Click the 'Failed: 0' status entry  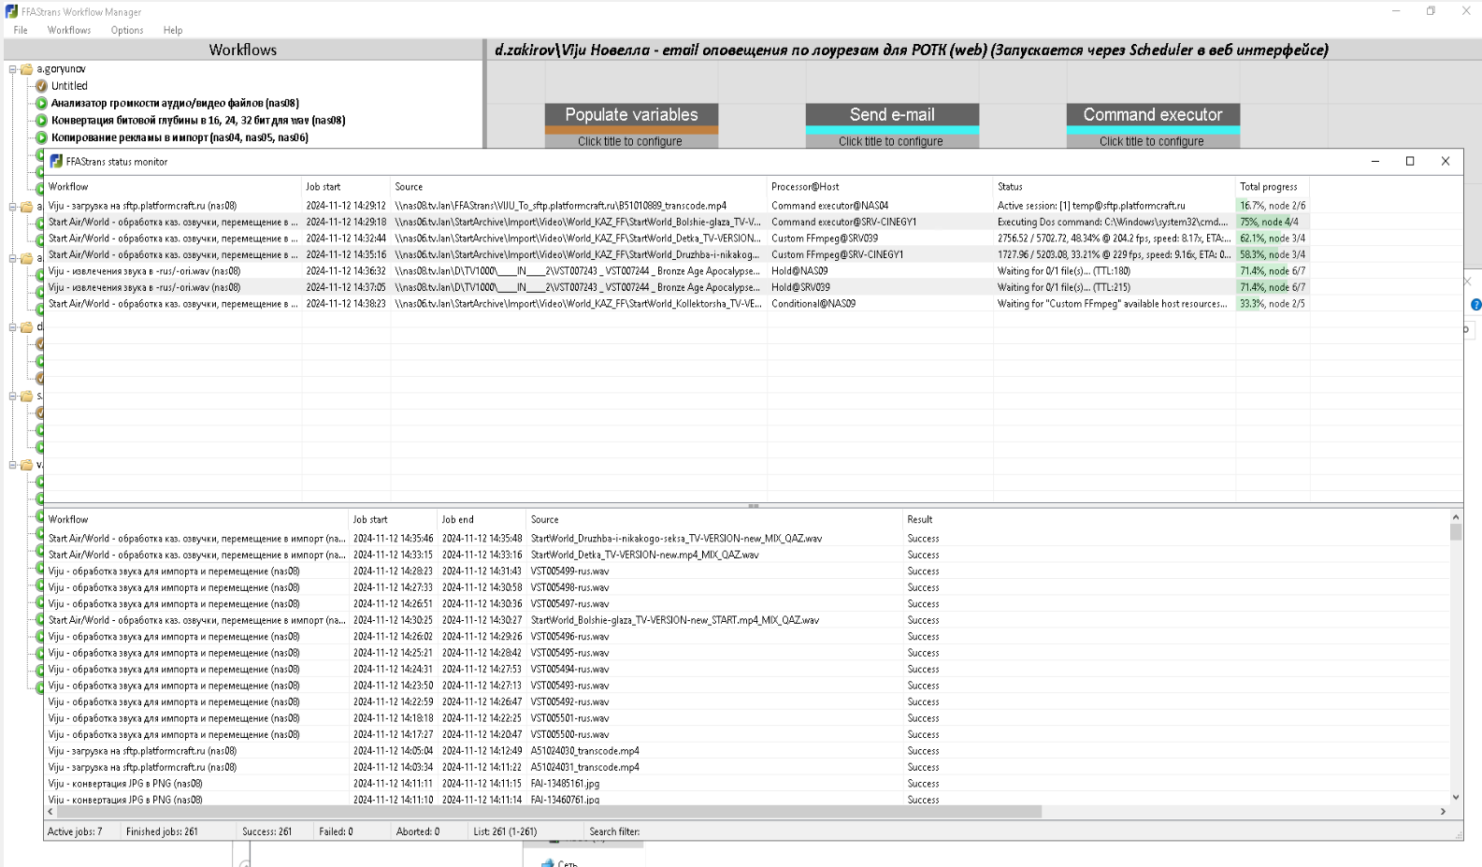click(336, 831)
